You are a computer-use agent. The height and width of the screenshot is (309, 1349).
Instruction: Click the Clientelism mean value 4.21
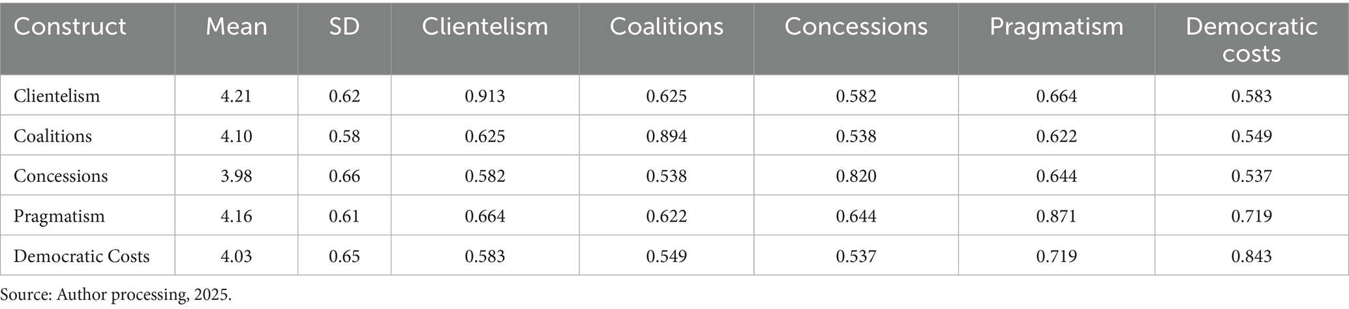(236, 96)
